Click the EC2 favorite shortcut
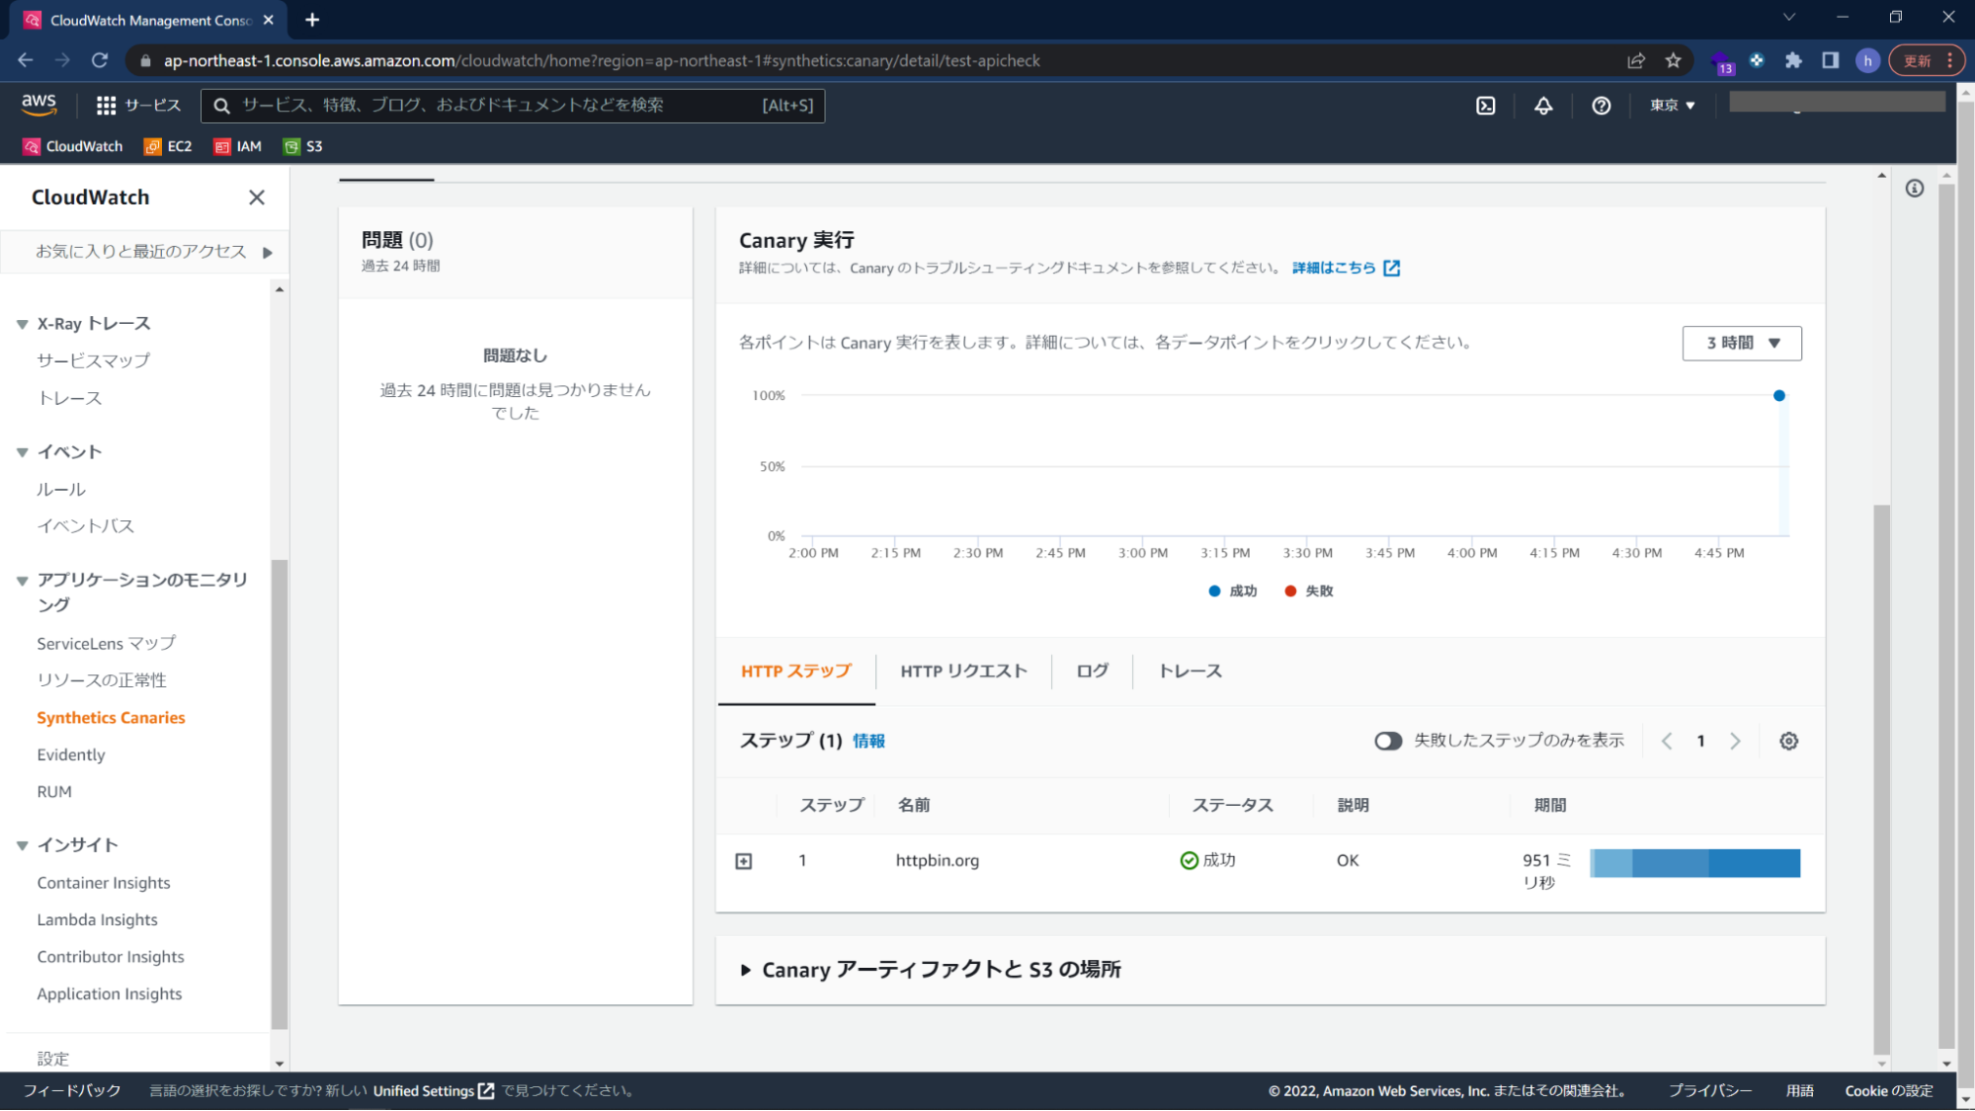 (168, 146)
